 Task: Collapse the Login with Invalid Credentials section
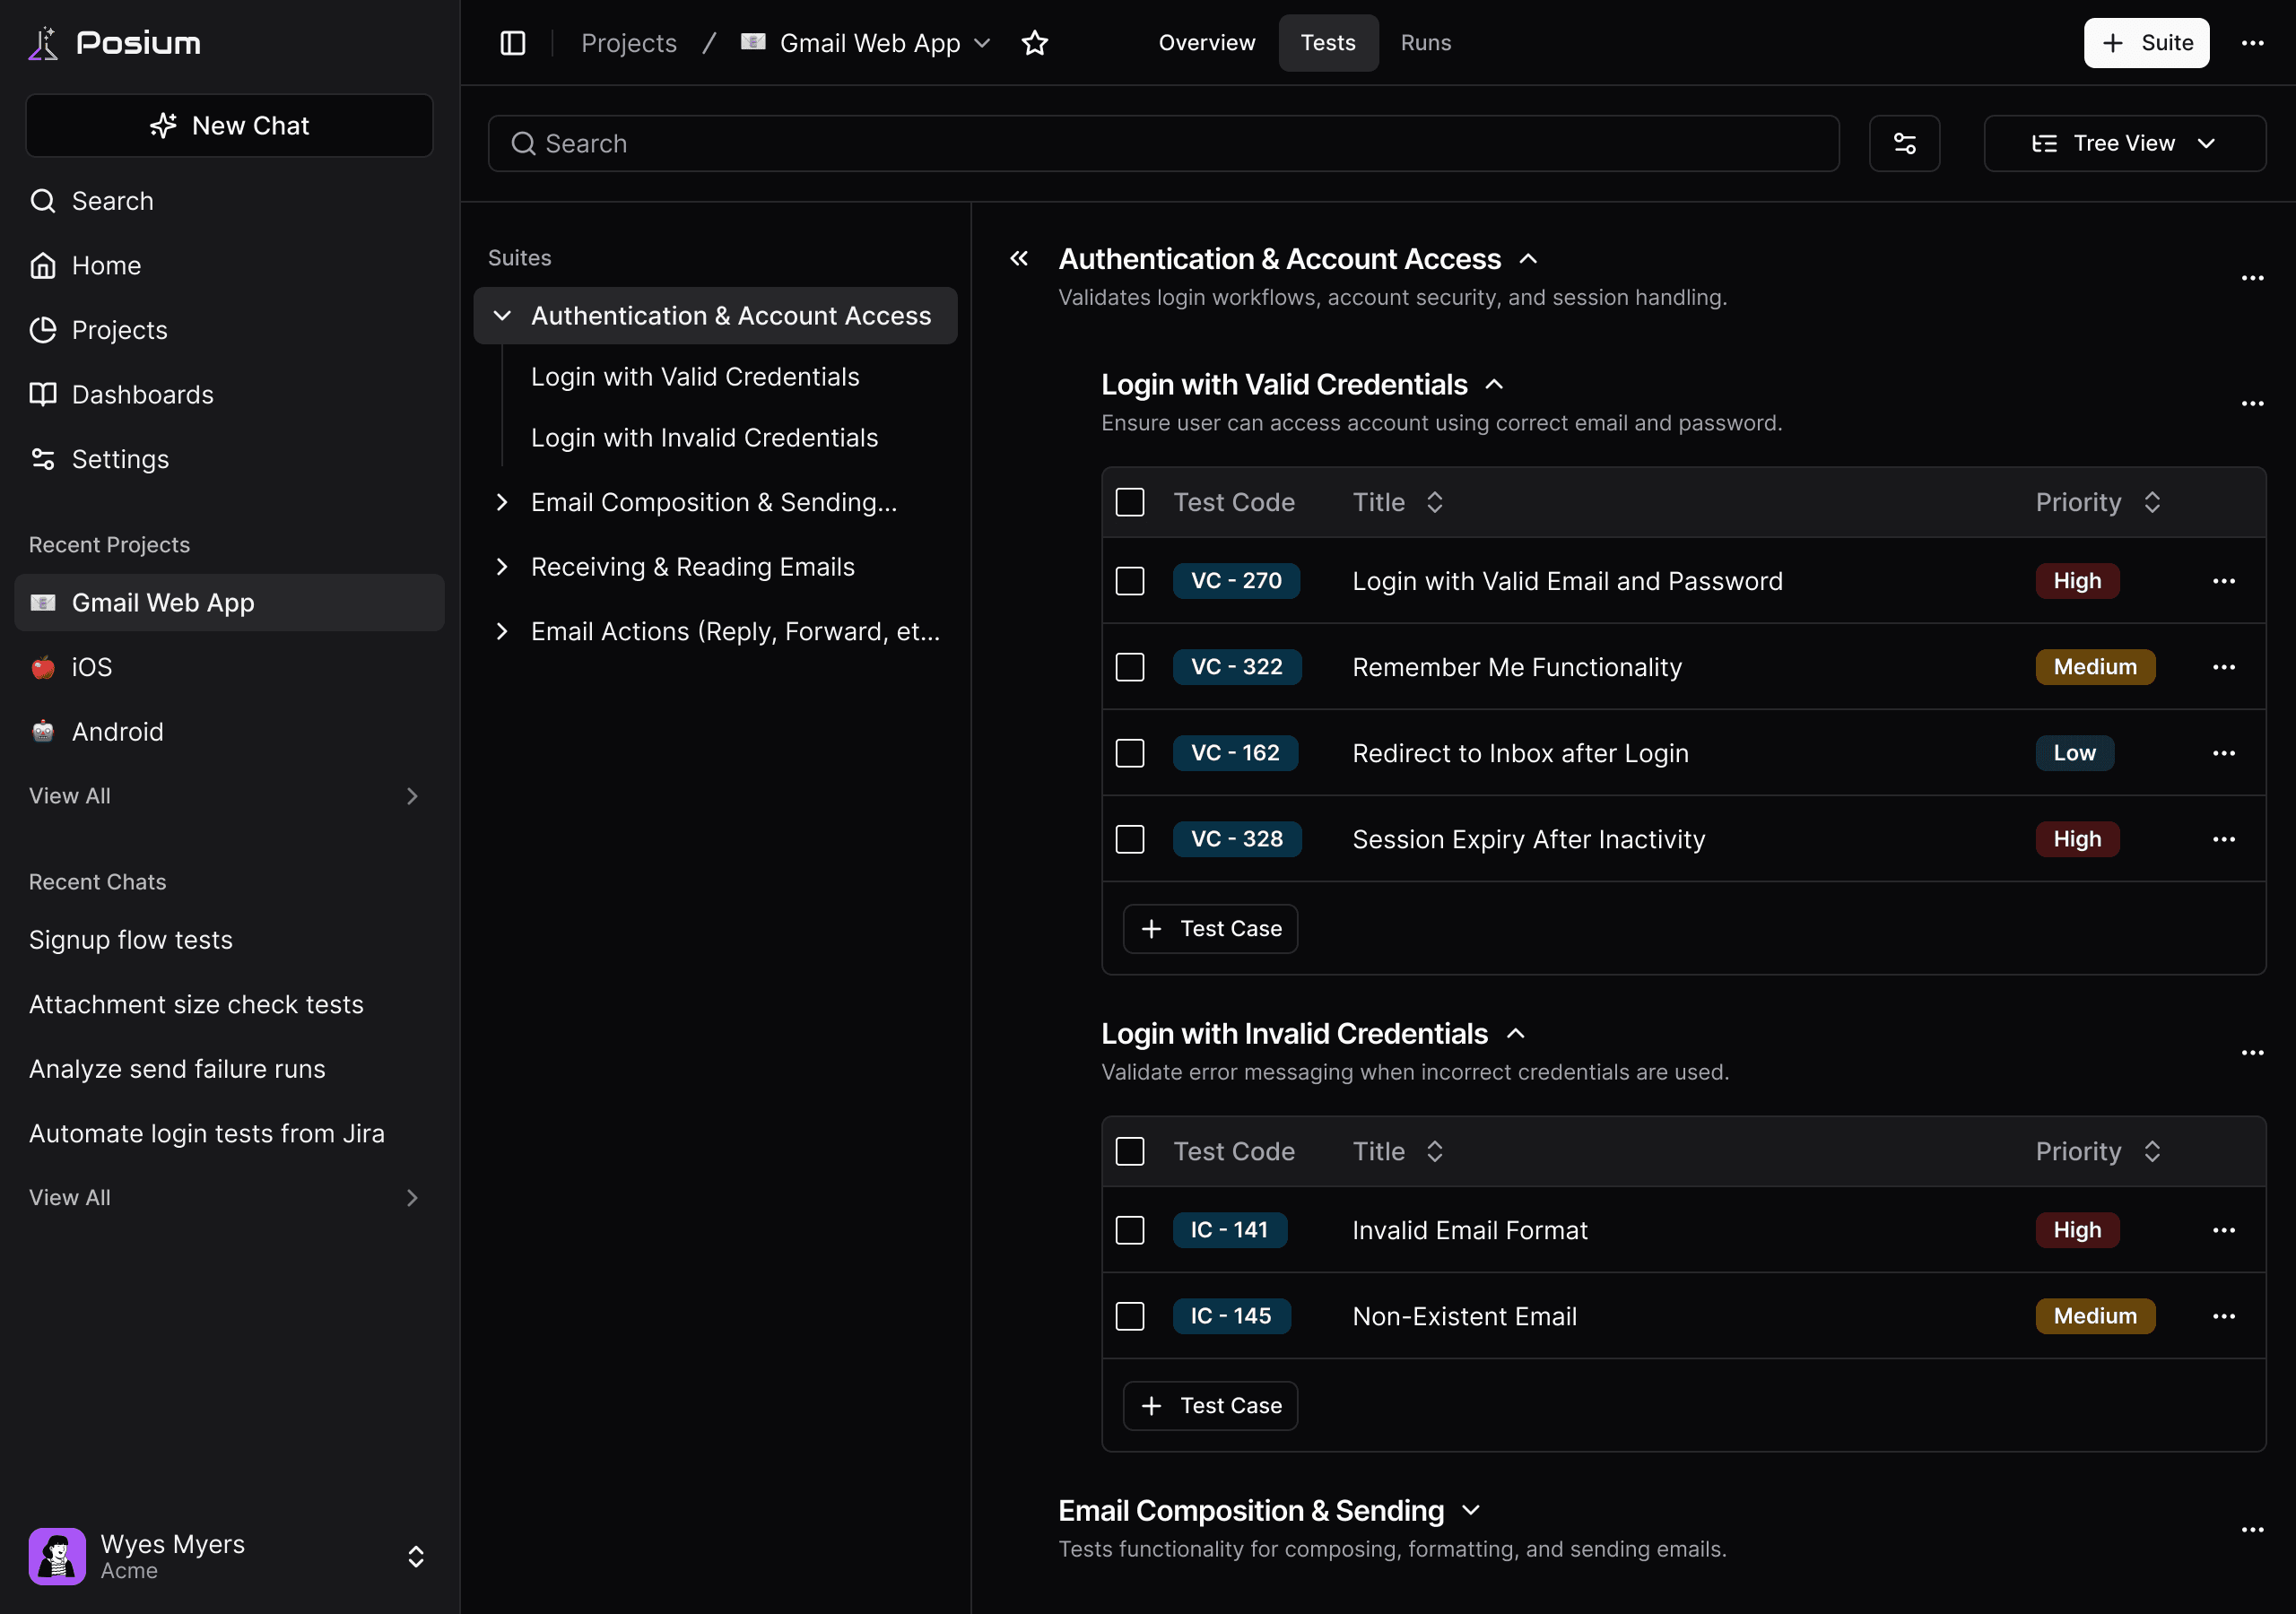click(x=1514, y=1033)
